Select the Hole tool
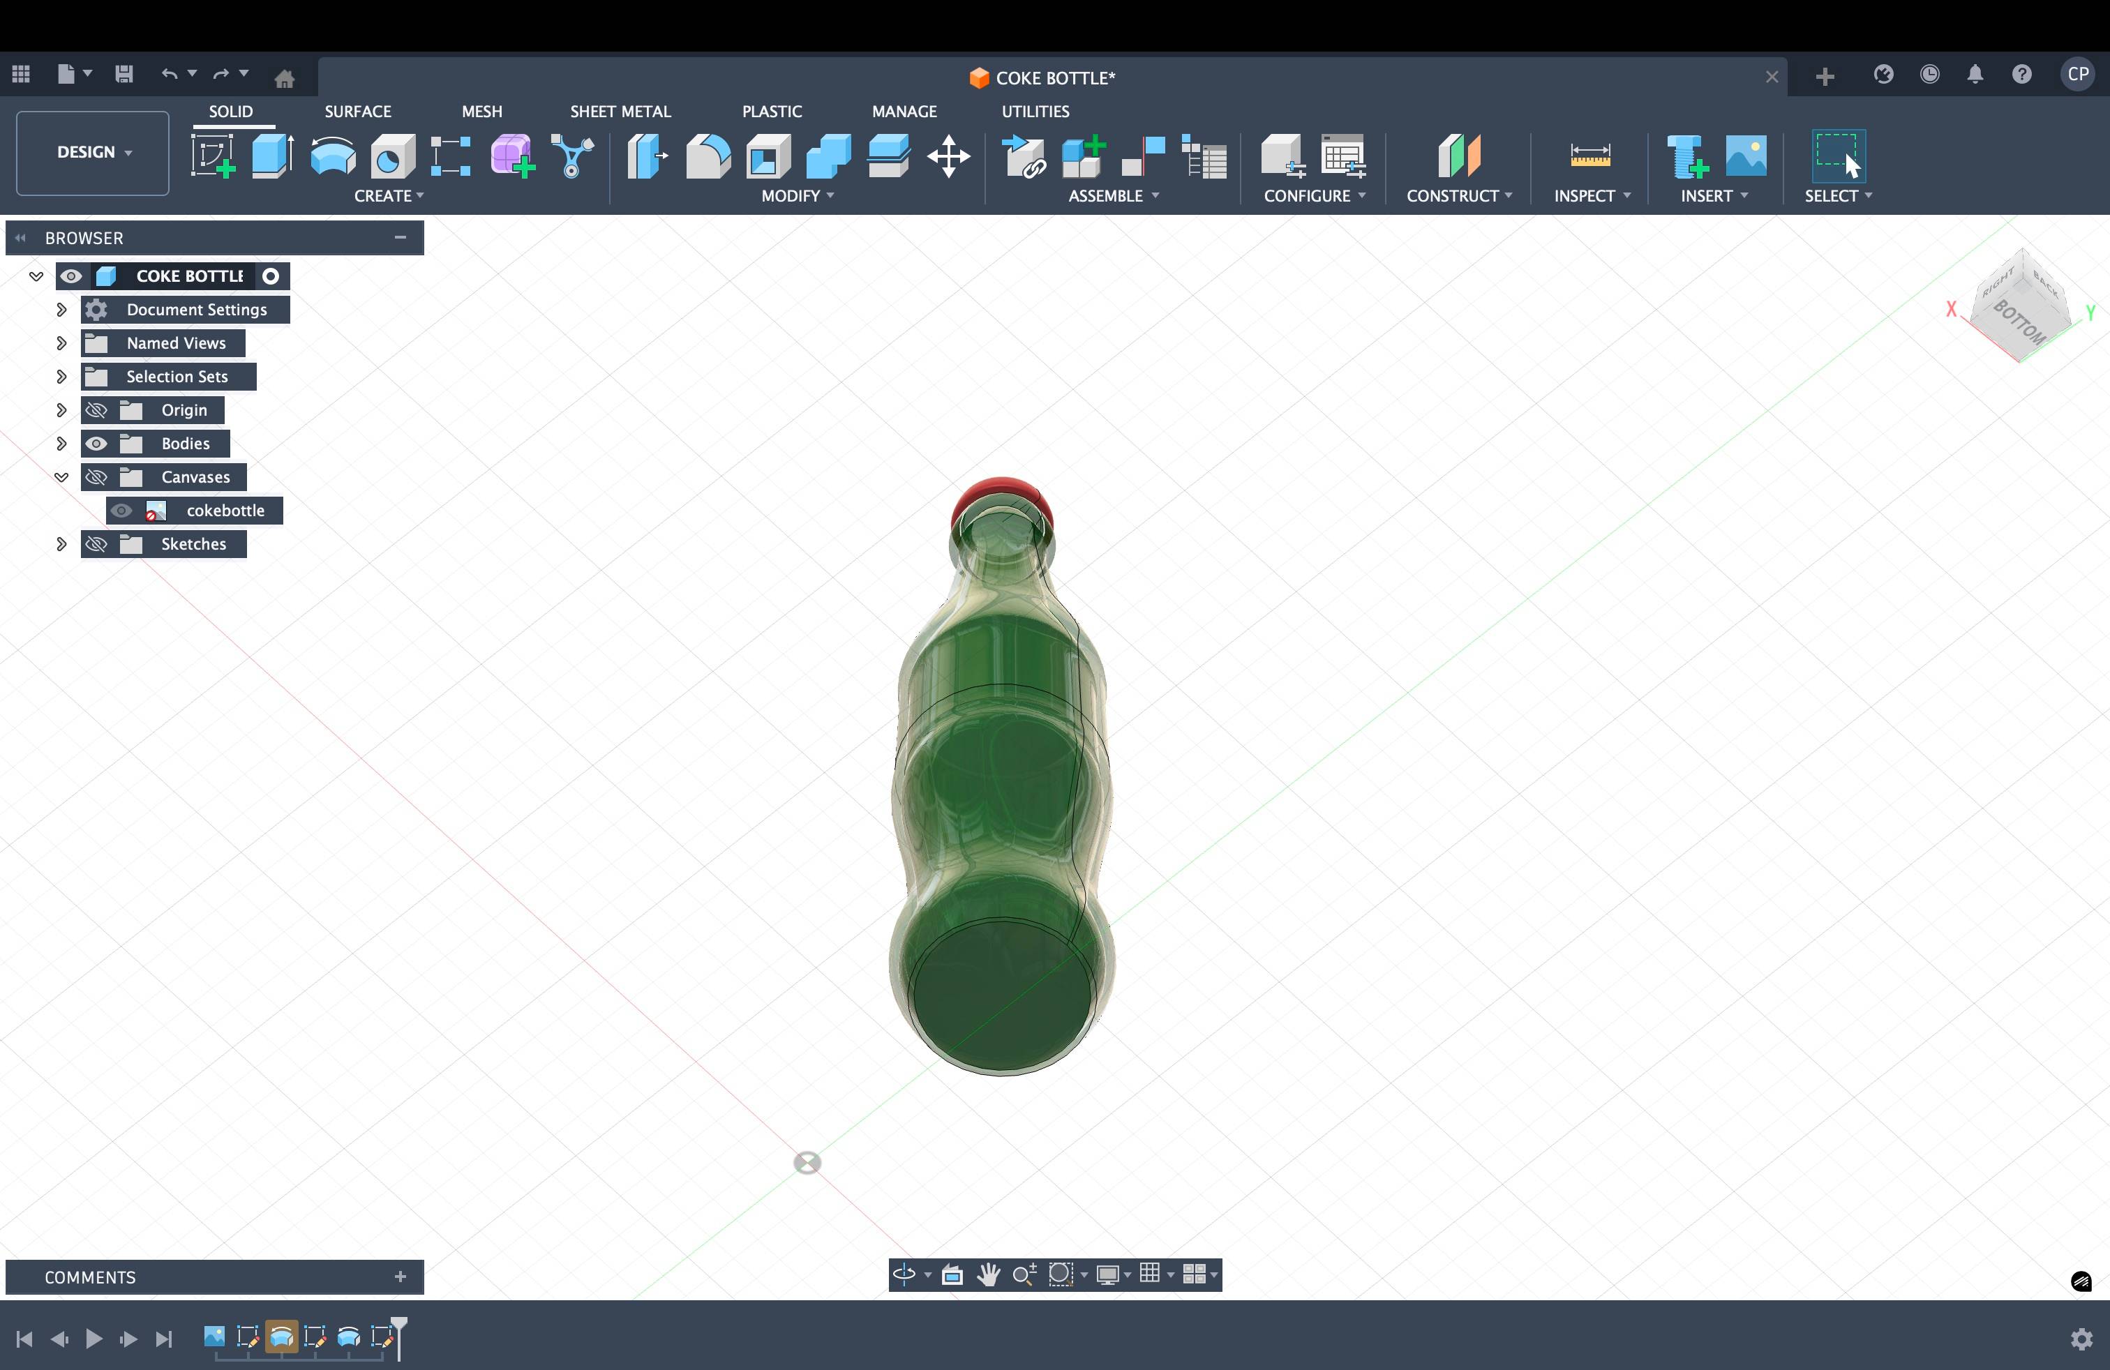Viewport: 2110px width, 1370px height. [x=393, y=156]
